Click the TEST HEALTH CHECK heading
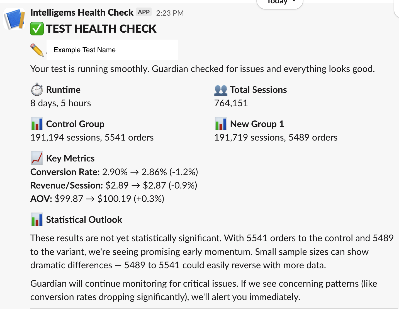Screen dimensions: 399x309 tap(101, 29)
